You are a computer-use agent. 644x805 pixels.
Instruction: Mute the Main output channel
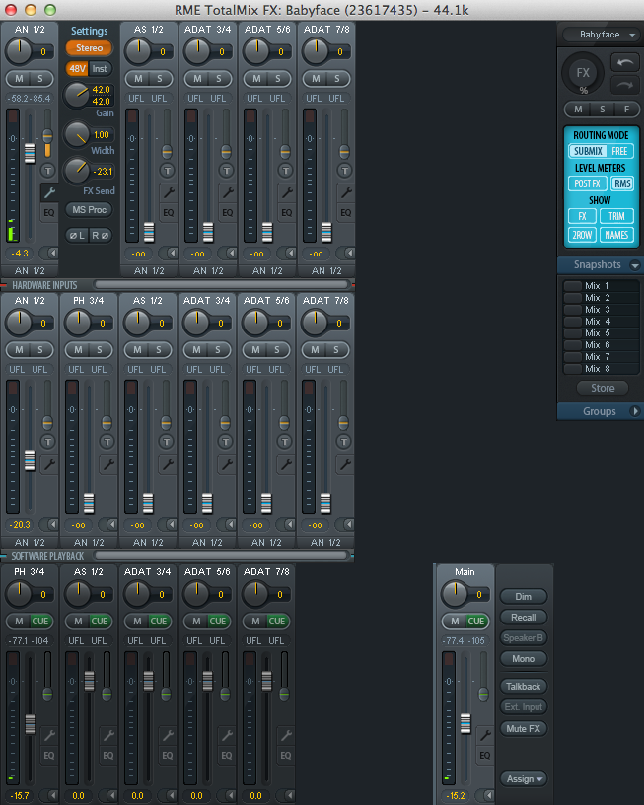(455, 622)
